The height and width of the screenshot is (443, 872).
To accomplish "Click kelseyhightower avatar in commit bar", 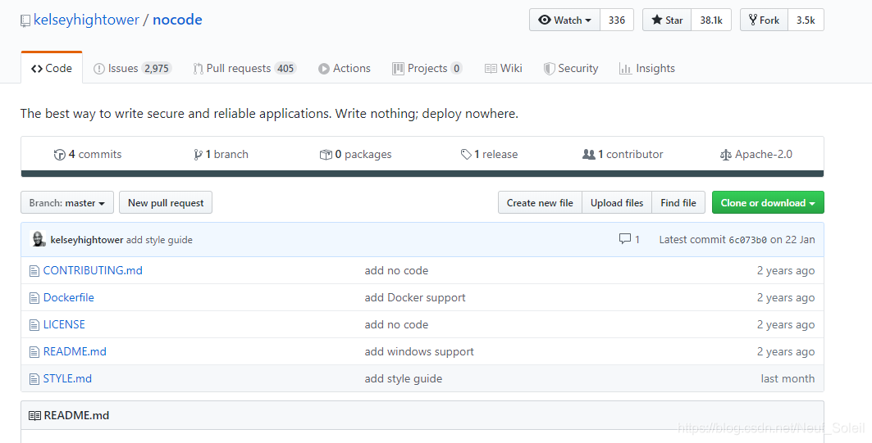I will pos(38,239).
